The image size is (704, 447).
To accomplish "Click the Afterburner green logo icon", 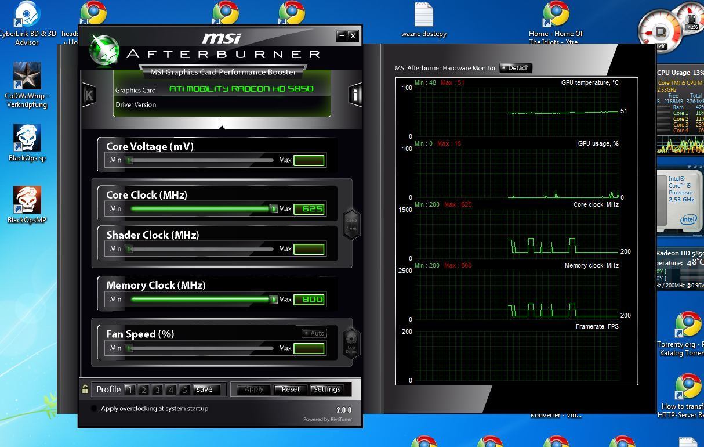I will [104, 51].
